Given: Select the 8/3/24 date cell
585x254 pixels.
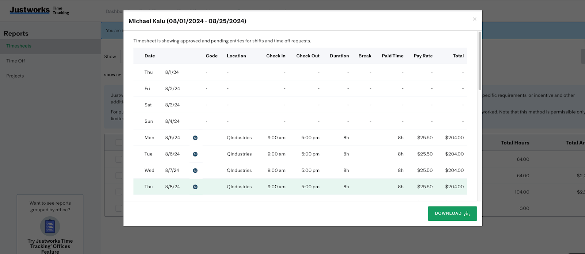Looking at the screenshot, I should 173,105.
